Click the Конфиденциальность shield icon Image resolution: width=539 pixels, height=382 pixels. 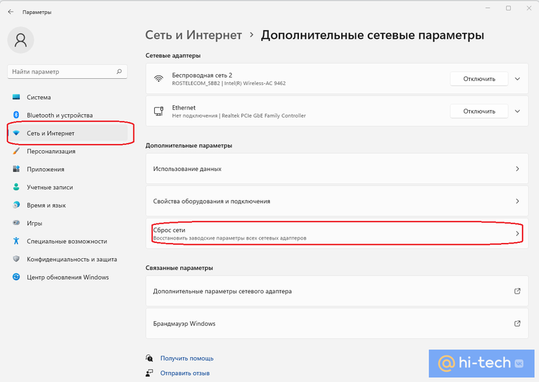tap(16, 259)
